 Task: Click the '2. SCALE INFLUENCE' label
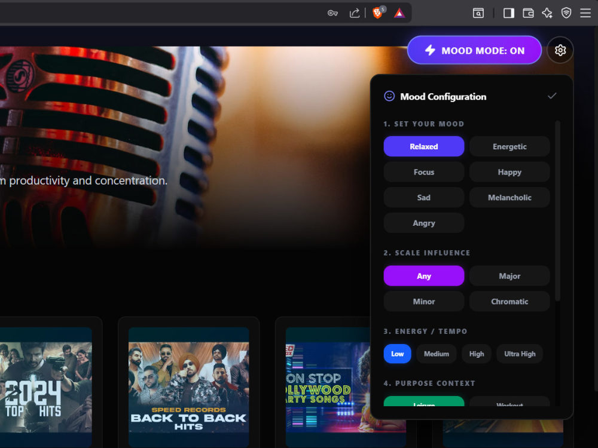click(427, 253)
